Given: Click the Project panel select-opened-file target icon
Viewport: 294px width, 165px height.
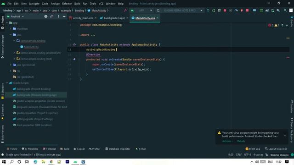Looking at the screenshot, I should pyautogui.click(x=46, y=16).
